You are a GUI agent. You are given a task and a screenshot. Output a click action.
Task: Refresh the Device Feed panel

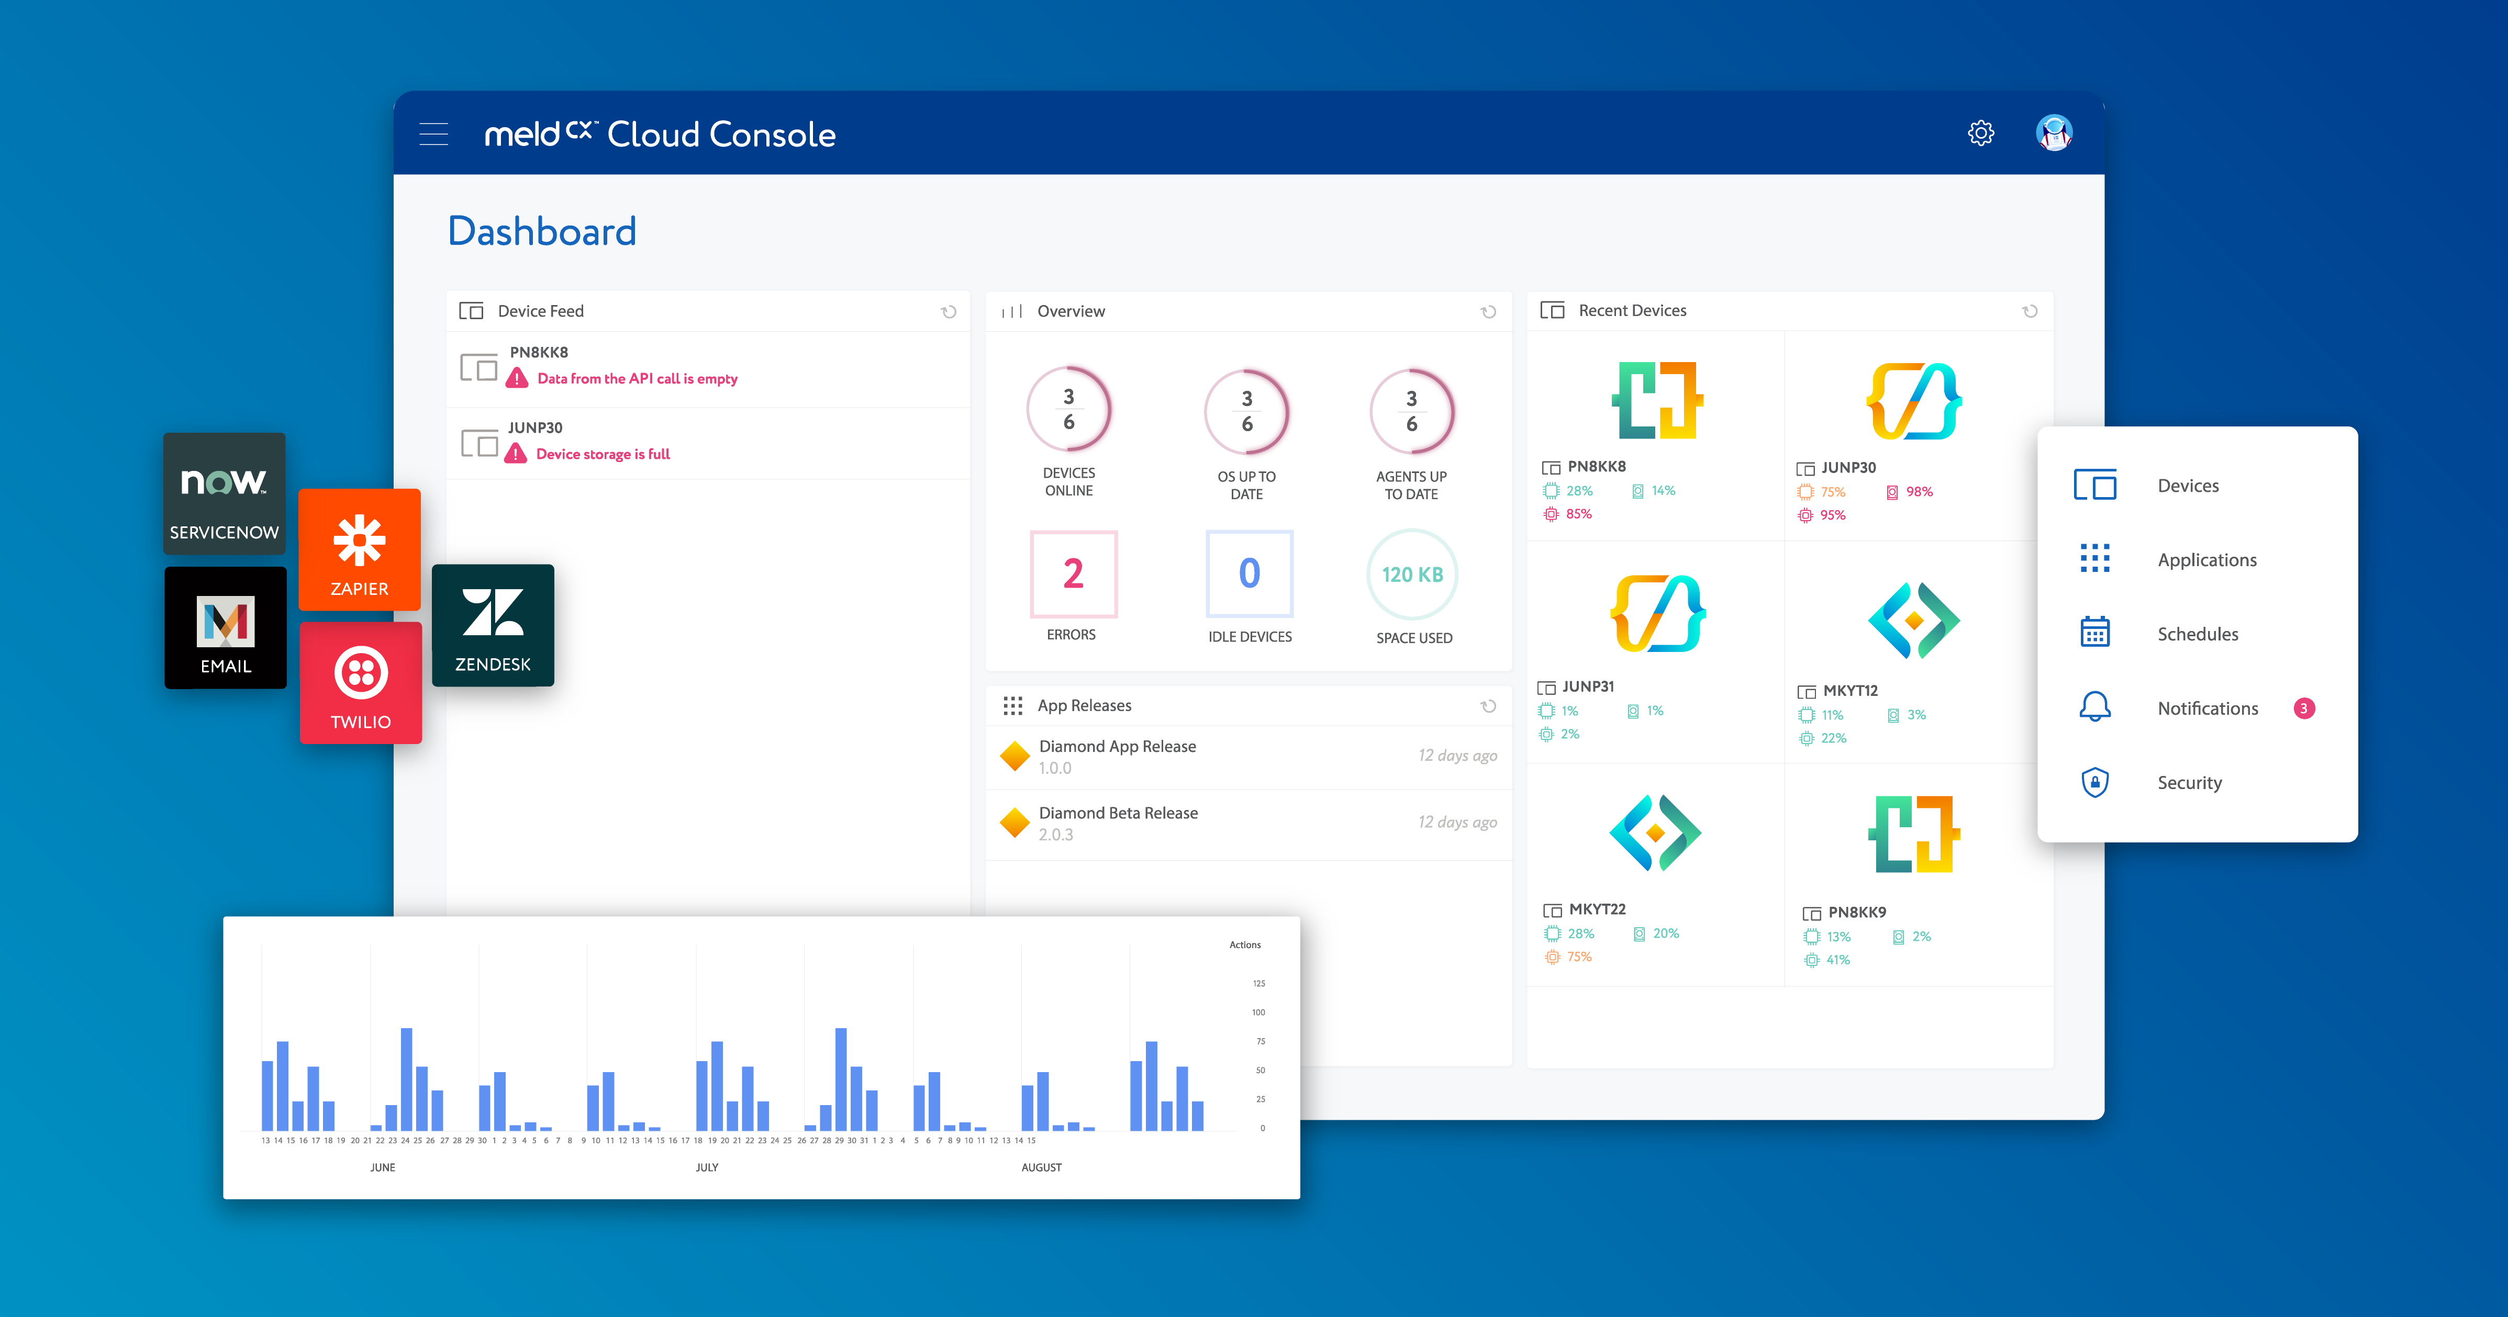point(949,310)
